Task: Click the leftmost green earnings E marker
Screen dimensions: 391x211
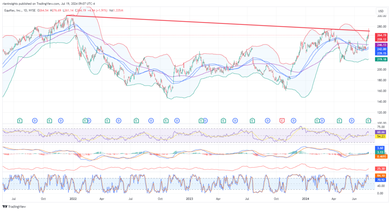Action: point(20,121)
